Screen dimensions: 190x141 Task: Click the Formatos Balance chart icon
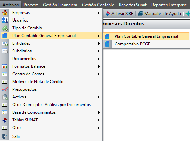[x=5, y=66]
